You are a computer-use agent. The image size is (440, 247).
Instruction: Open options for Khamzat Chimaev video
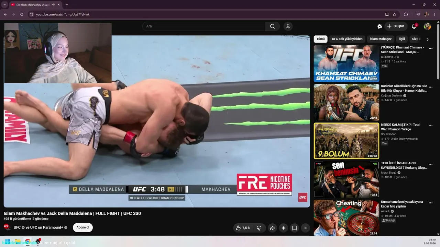pos(430,49)
